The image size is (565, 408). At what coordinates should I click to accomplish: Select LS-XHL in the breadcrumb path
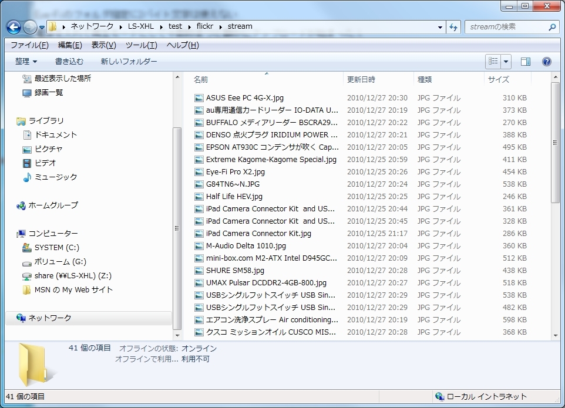click(141, 26)
